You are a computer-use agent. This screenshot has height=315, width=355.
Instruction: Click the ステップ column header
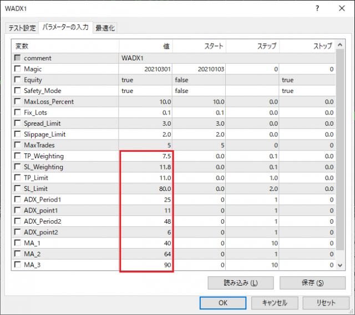(x=253, y=47)
